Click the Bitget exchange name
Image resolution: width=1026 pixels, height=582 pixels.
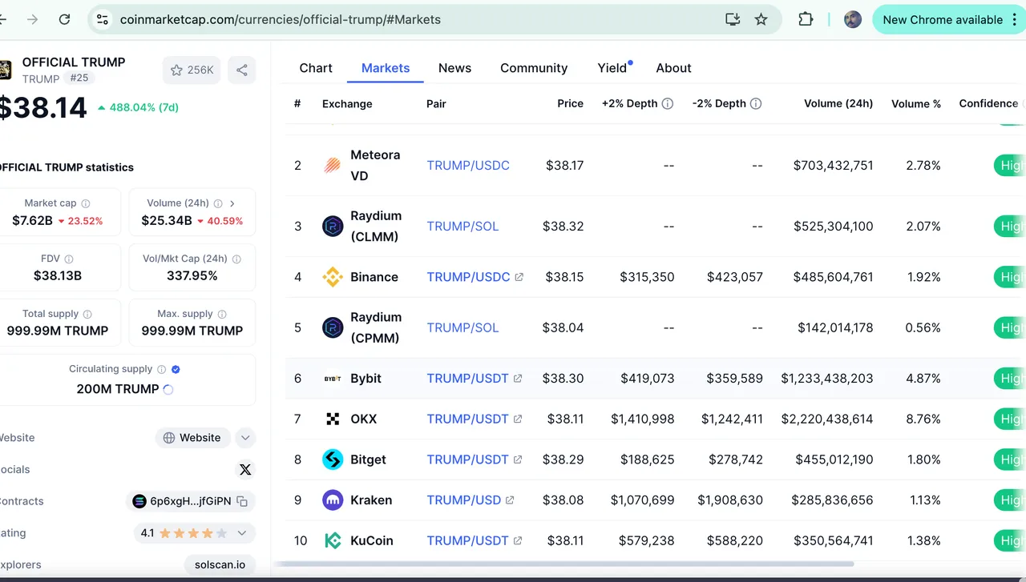click(x=368, y=460)
